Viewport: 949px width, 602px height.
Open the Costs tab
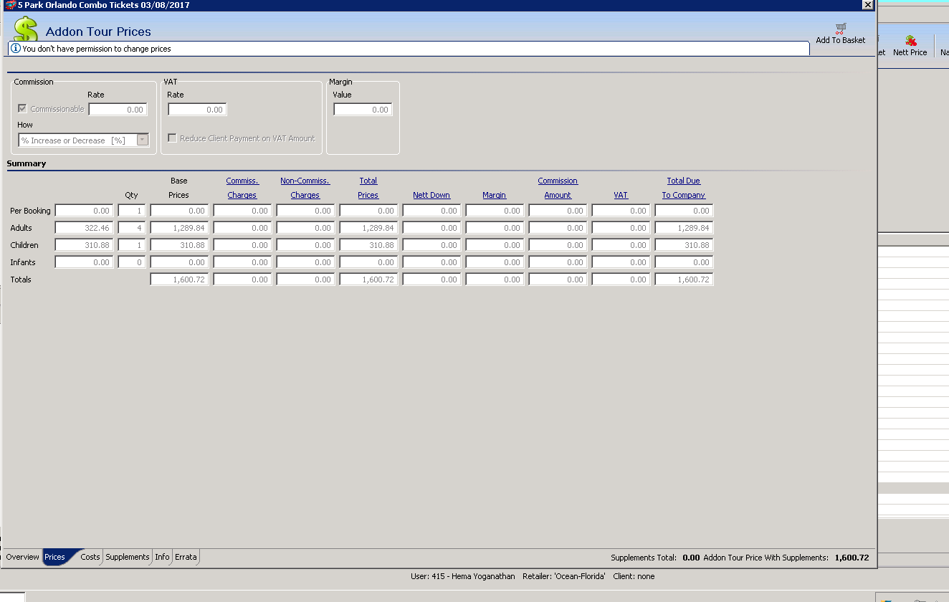pos(90,557)
